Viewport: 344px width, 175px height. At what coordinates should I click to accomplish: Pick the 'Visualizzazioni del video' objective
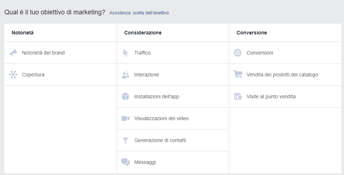tap(161, 118)
